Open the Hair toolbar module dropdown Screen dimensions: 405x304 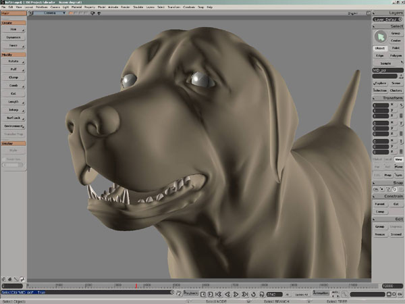[x=13, y=12]
